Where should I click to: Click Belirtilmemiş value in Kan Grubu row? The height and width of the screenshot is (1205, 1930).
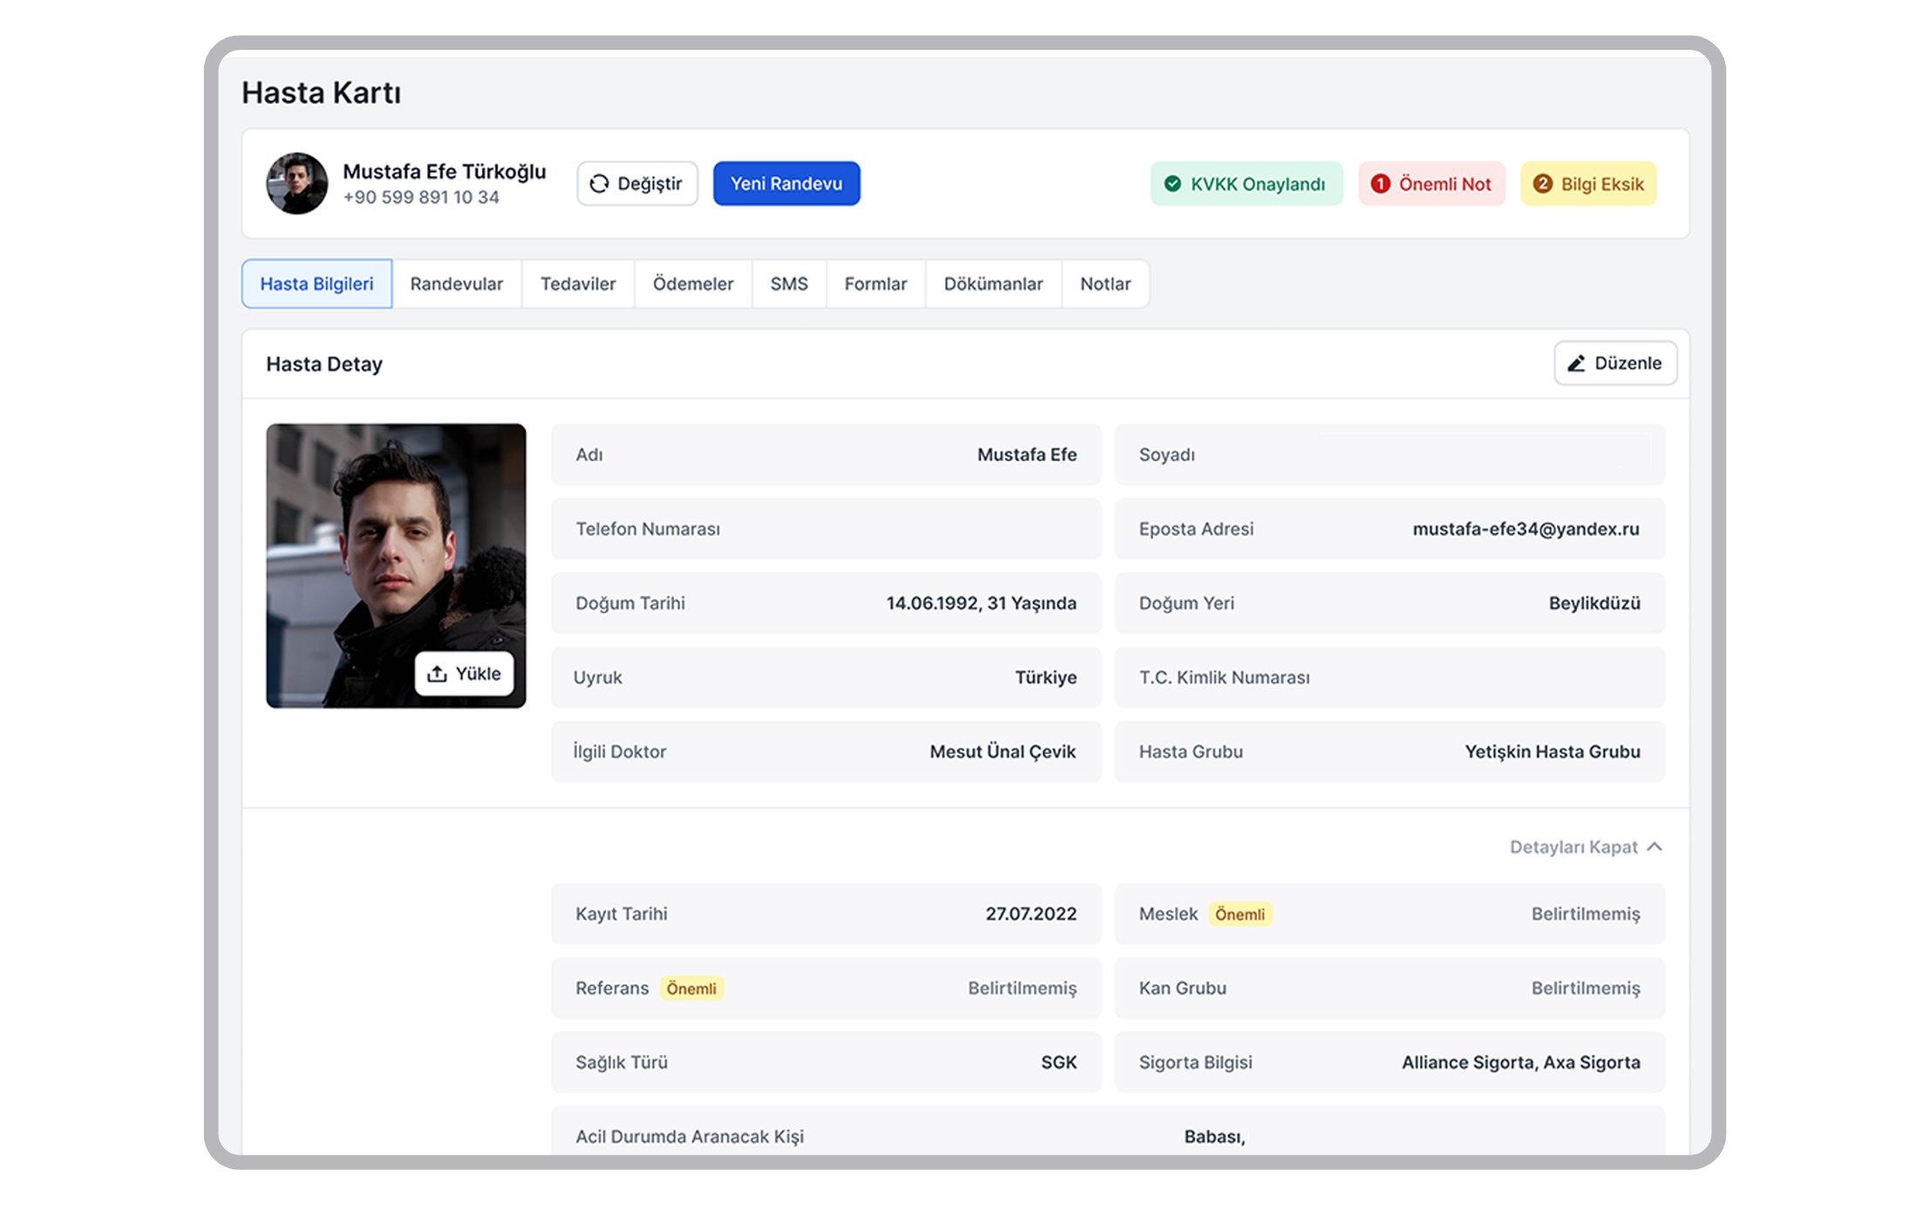coord(1586,987)
